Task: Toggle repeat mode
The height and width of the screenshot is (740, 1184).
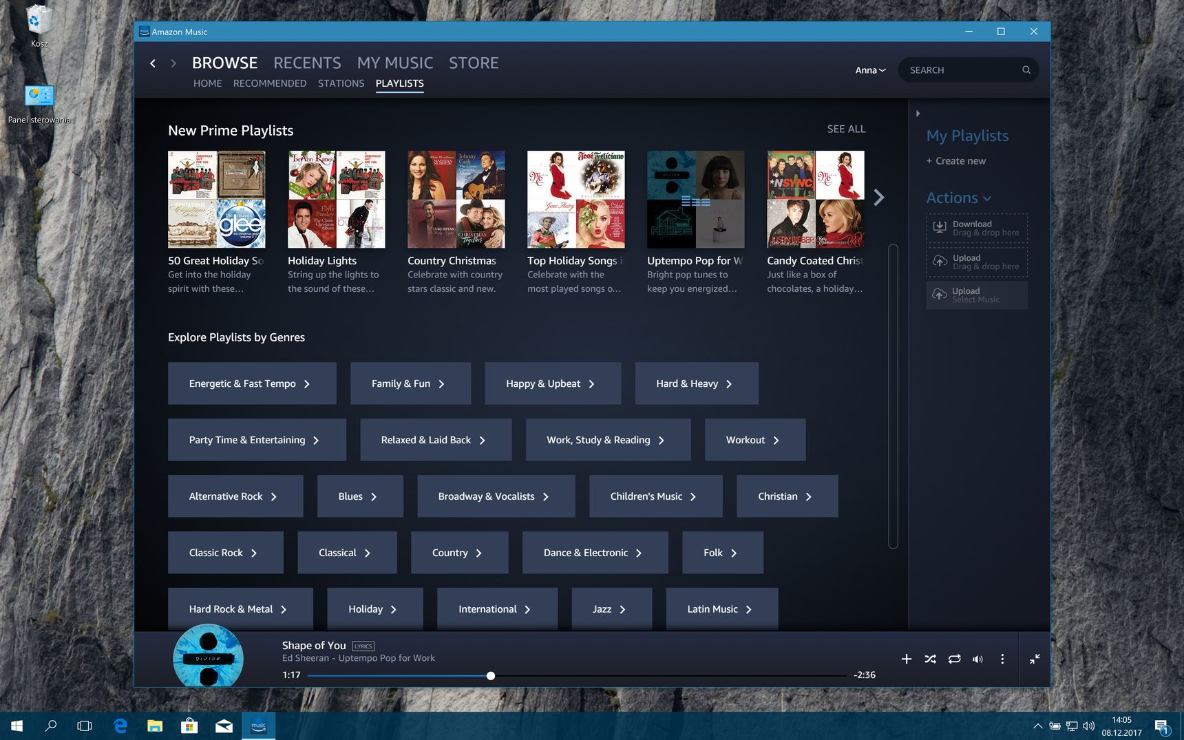Action: pyautogui.click(x=954, y=659)
